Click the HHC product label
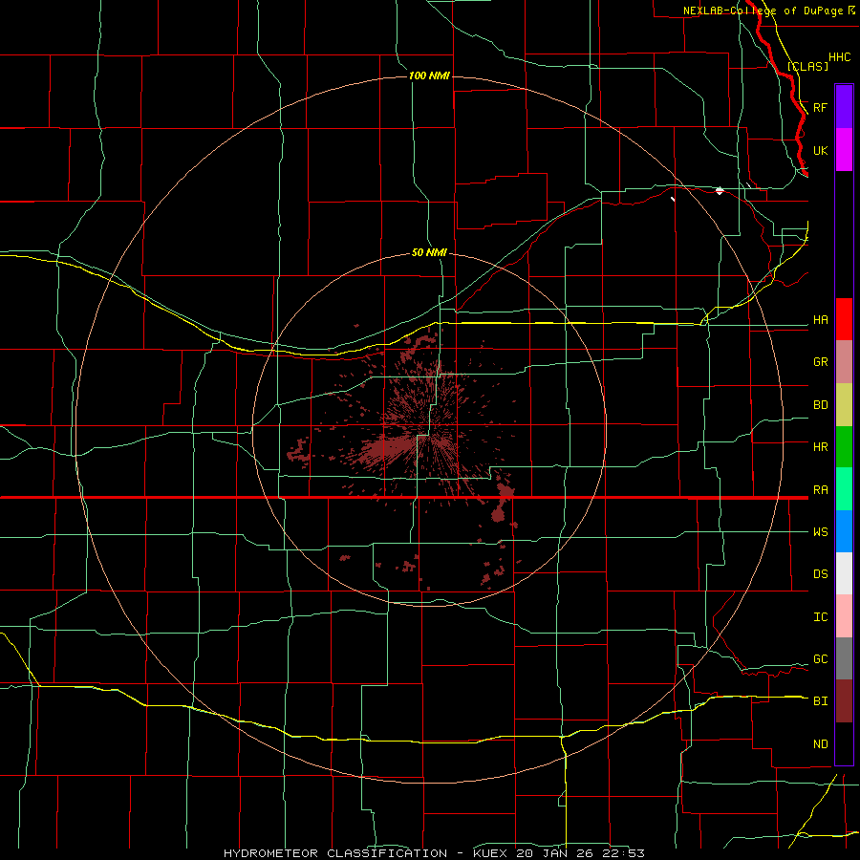860x860 pixels. click(x=840, y=57)
